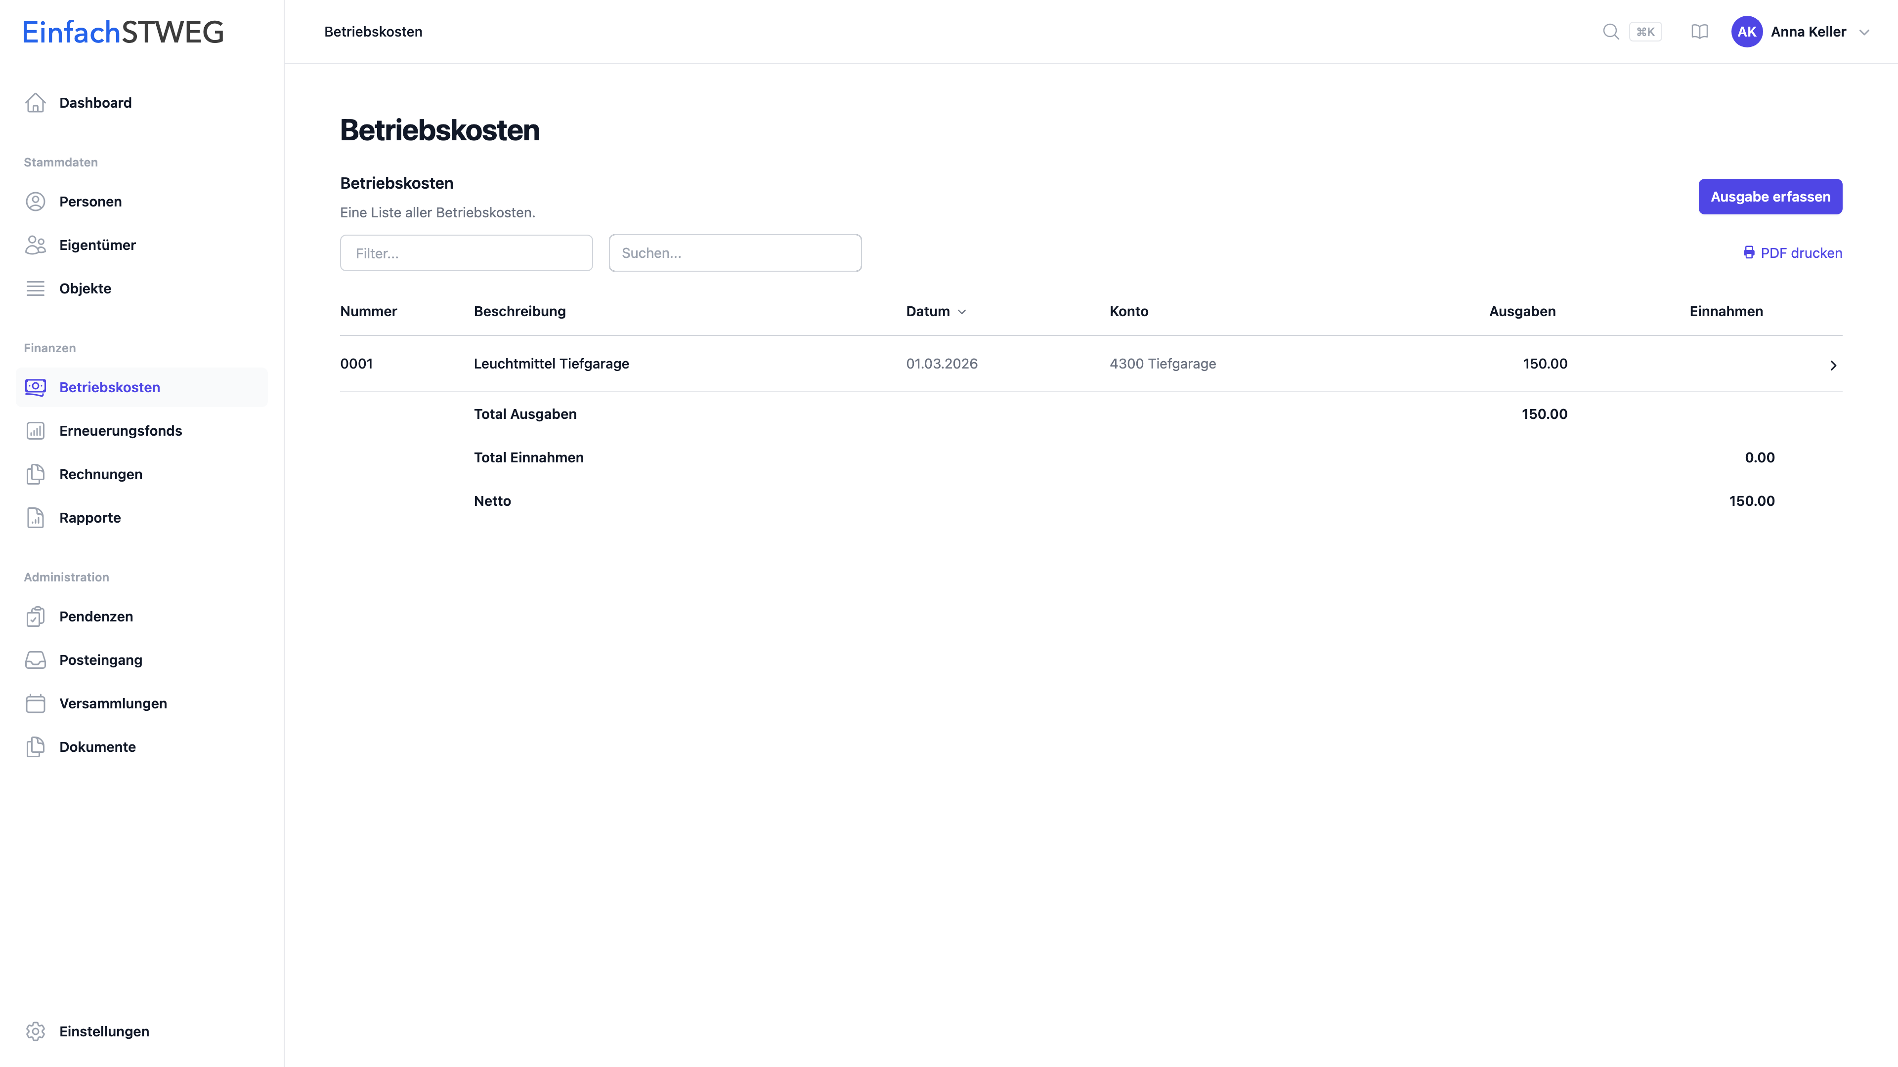Click the Pendenzen clipboard icon
The width and height of the screenshot is (1898, 1067).
click(36, 616)
